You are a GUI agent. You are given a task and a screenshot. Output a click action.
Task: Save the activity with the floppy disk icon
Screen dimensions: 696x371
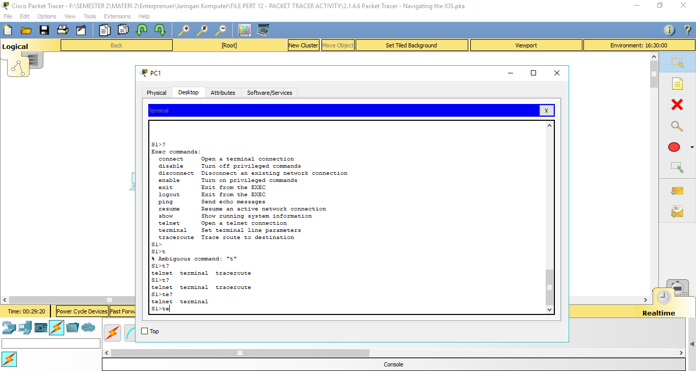pyautogui.click(x=44, y=30)
